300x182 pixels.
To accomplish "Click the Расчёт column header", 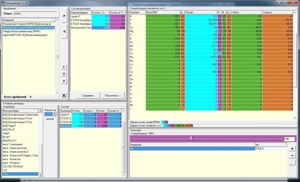I will click(x=201, y=12).
